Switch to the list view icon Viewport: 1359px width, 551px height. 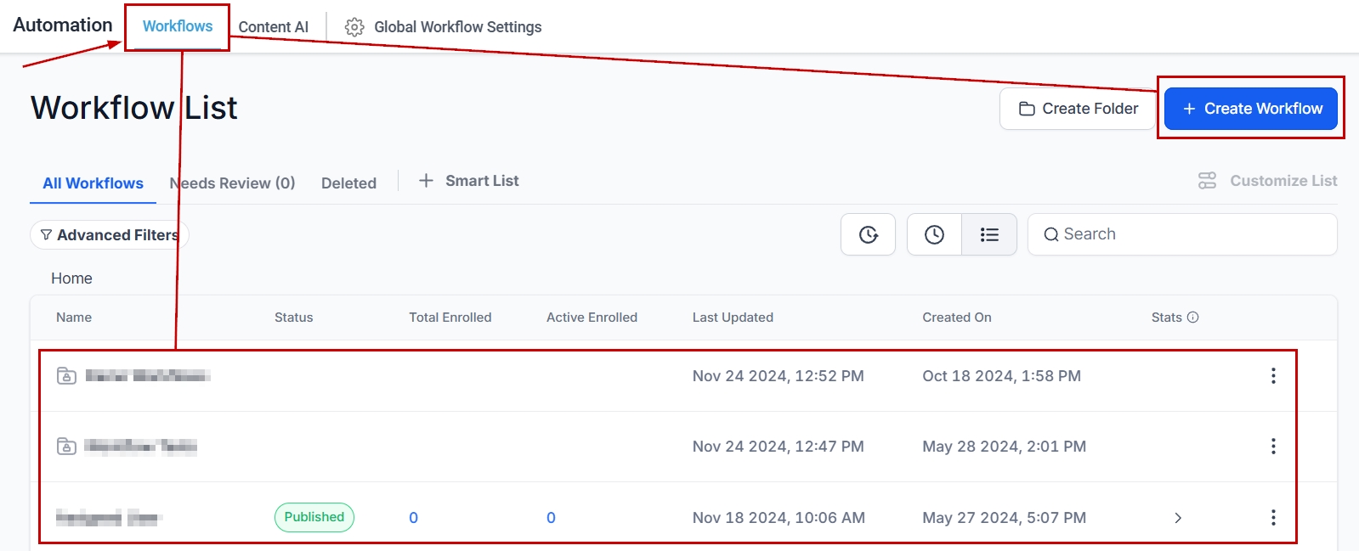(x=989, y=234)
